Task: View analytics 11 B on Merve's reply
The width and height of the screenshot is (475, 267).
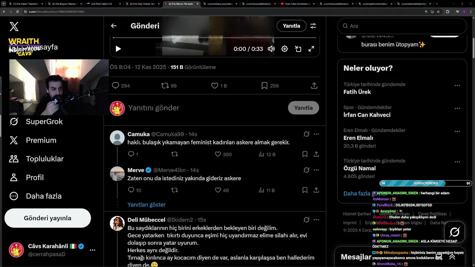Action: coord(266,190)
